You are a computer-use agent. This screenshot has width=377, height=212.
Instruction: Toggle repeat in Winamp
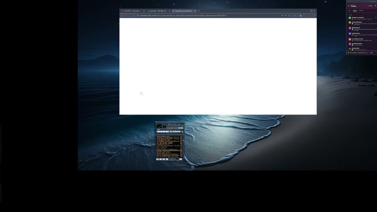pyautogui.click(x=179, y=132)
